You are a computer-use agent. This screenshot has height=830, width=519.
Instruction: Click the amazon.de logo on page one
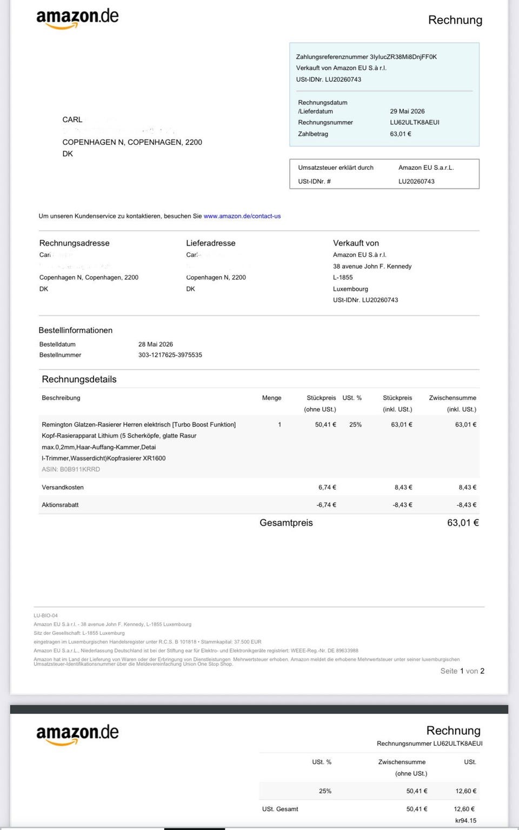(x=77, y=18)
